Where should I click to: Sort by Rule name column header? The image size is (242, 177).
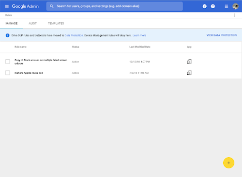click(20, 47)
